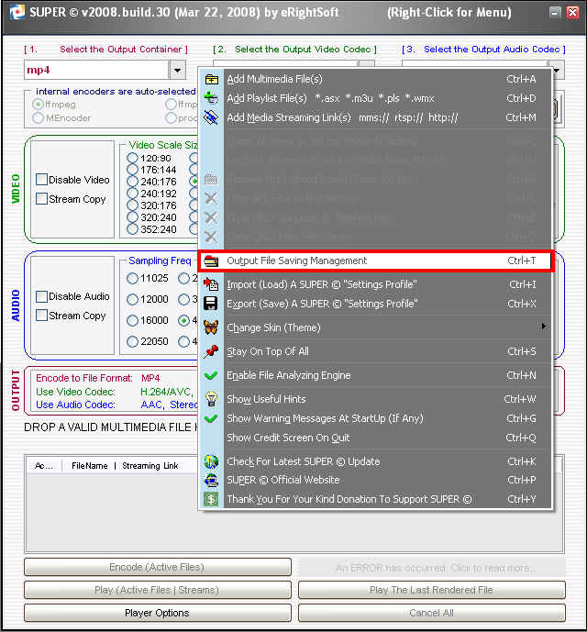The height and width of the screenshot is (632, 587).
Task: Click Play (Active Files | Streams) button
Action: [158, 590]
